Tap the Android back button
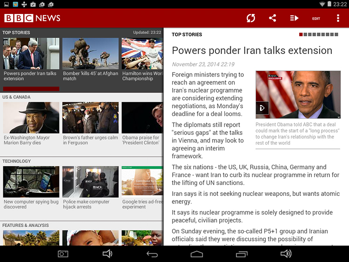The height and width of the screenshot is (262, 349). coord(152,254)
